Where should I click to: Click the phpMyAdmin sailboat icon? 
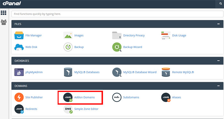pyautogui.click(x=19, y=72)
